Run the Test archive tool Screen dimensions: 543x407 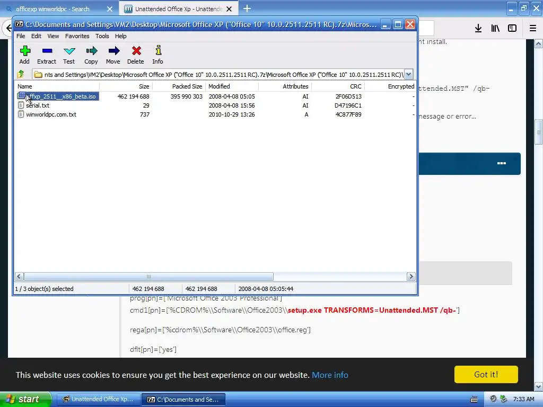pos(69,51)
